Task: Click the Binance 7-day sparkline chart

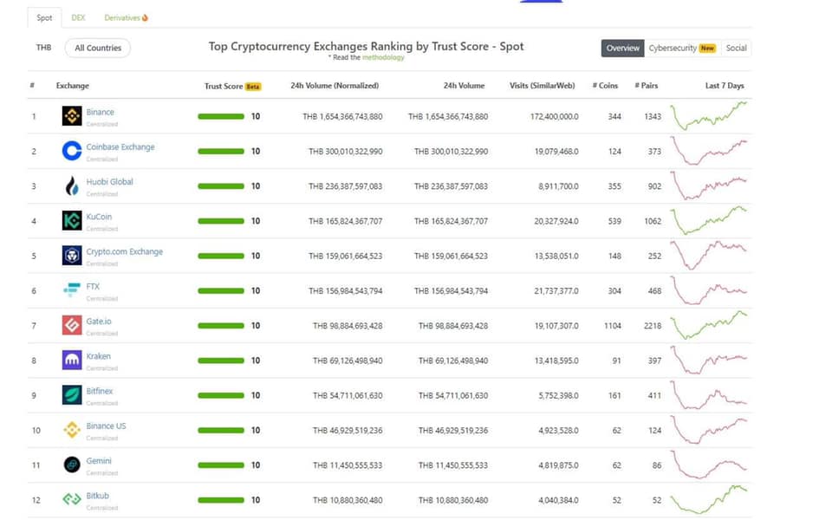Action: pos(708,115)
